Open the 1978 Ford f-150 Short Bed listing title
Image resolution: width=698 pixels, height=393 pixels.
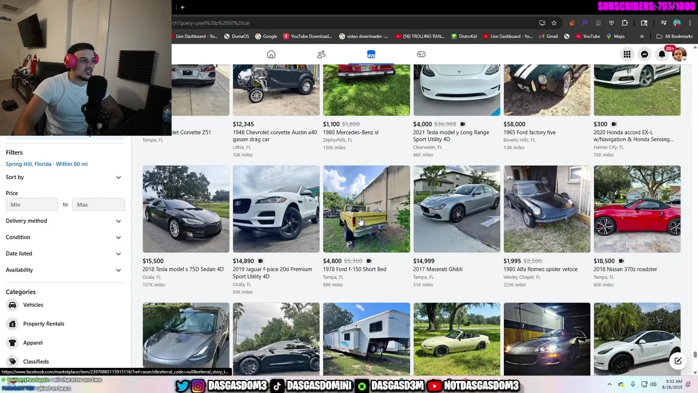[x=354, y=269]
